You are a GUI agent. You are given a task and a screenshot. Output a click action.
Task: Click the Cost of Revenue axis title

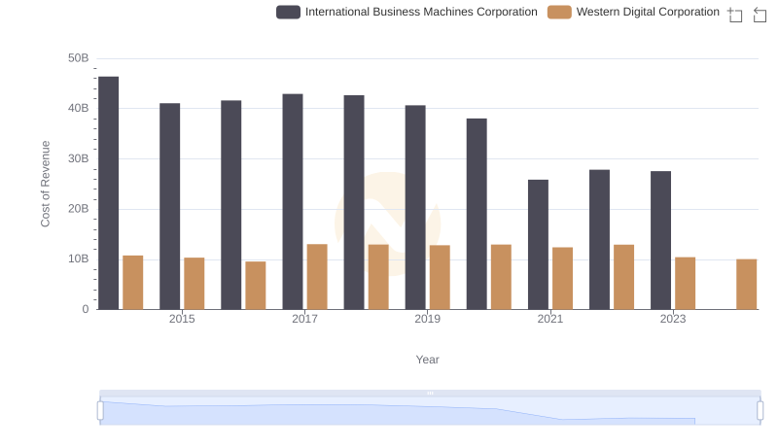pyautogui.click(x=45, y=184)
